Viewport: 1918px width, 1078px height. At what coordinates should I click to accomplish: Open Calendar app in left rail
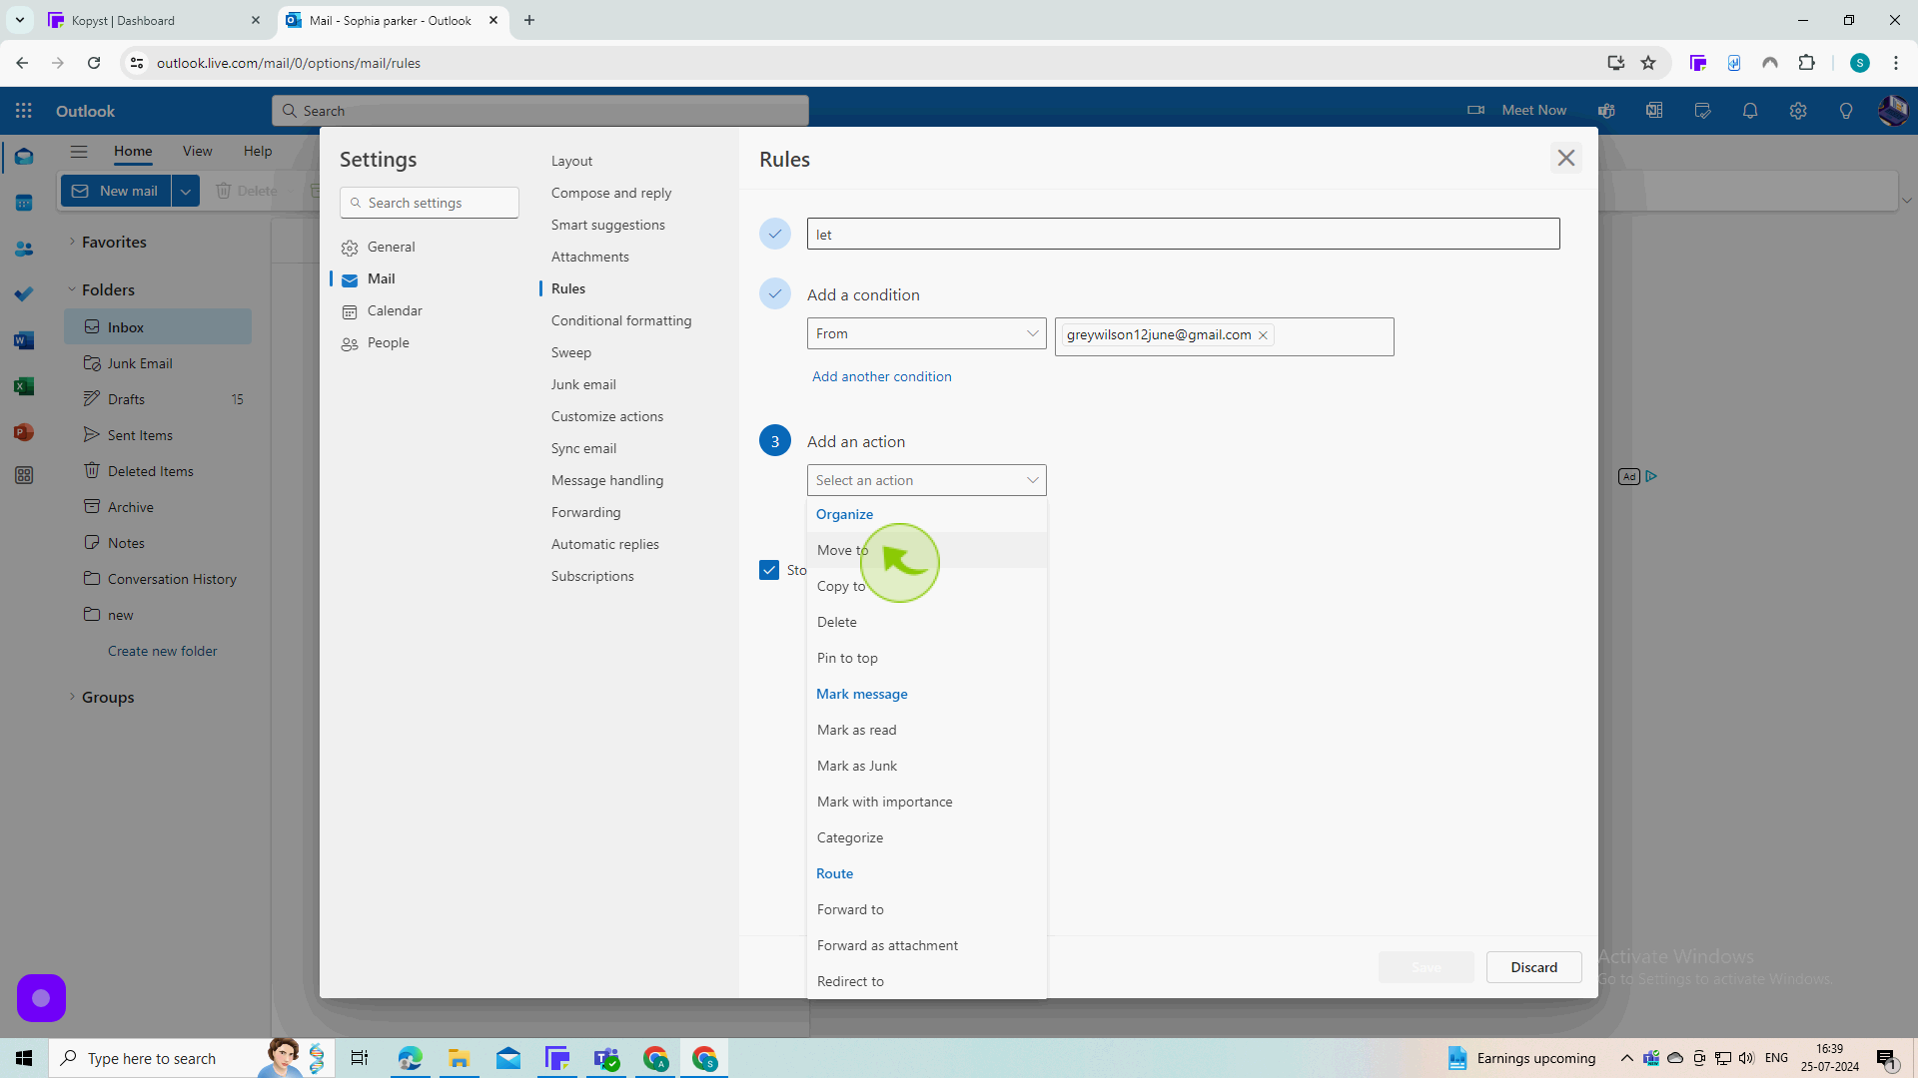24,204
